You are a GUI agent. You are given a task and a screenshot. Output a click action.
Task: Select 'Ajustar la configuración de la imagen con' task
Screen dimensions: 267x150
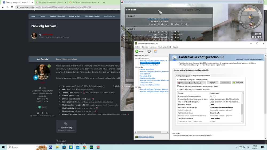tap(154, 60)
